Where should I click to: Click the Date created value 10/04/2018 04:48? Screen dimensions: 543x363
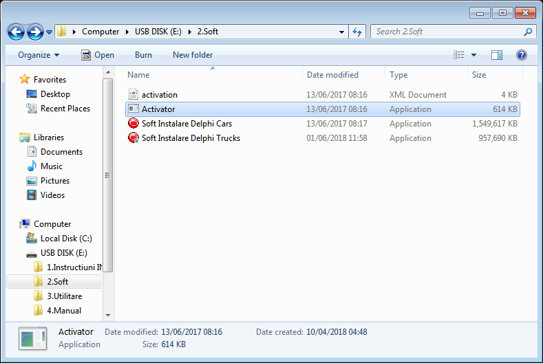click(337, 332)
